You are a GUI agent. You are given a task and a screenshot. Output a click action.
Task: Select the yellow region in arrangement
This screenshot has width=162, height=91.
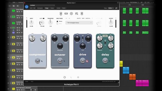121,64
